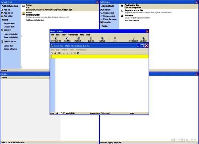Click the New file icon in editor toolbar

point(52,53)
